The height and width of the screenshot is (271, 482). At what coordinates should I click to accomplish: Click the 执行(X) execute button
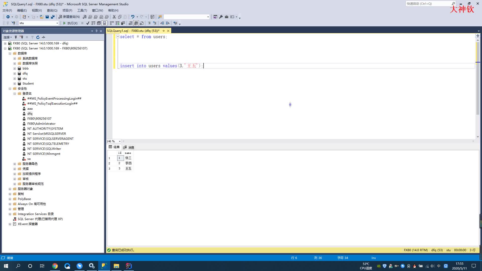tap(70, 23)
